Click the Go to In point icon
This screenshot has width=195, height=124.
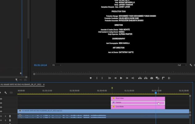110,78
